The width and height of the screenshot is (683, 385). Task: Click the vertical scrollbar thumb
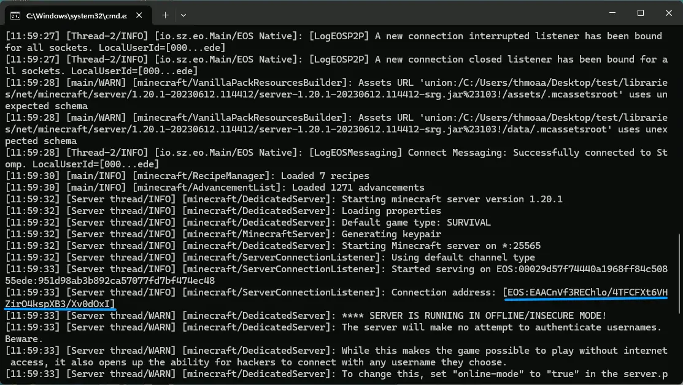[x=679, y=273]
